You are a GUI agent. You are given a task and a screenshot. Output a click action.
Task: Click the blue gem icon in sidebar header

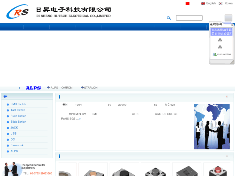[x=5, y=96]
